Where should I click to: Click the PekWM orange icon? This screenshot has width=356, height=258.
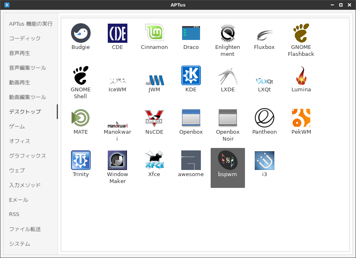301,118
